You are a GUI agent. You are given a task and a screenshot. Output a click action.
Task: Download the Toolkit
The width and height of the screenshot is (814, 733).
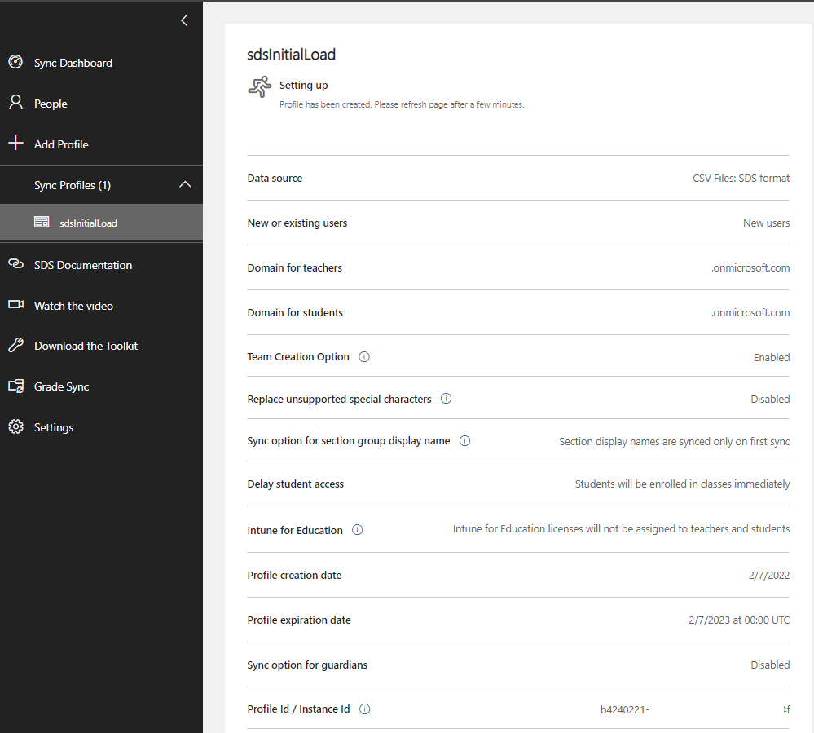click(84, 345)
